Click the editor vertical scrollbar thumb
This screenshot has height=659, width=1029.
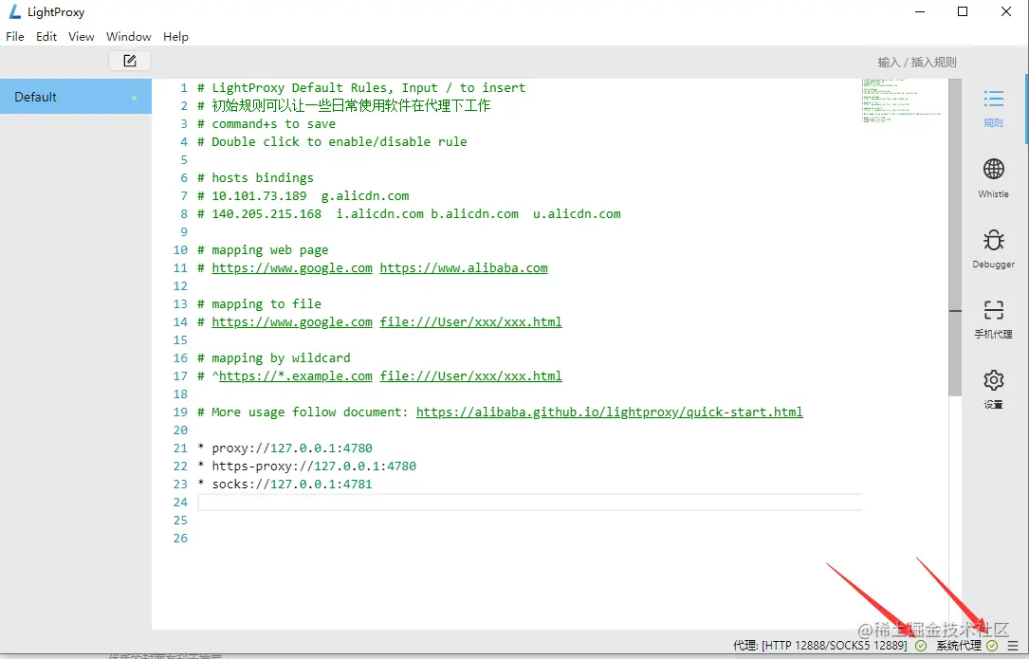click(955, 238)
